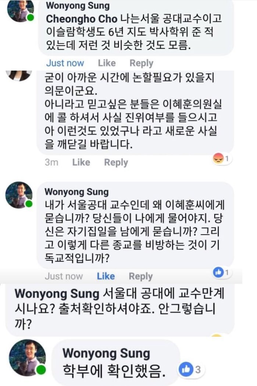
Task: Click the partially visible dark-haired profile picture
Action: 19,75
